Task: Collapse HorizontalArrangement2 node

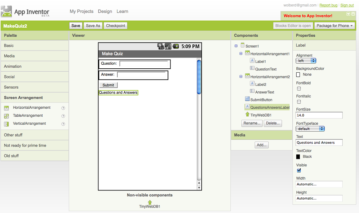Action: tap(241, 77)
